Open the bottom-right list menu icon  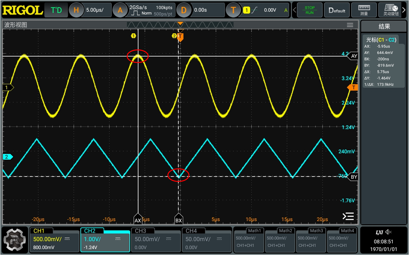348,216
